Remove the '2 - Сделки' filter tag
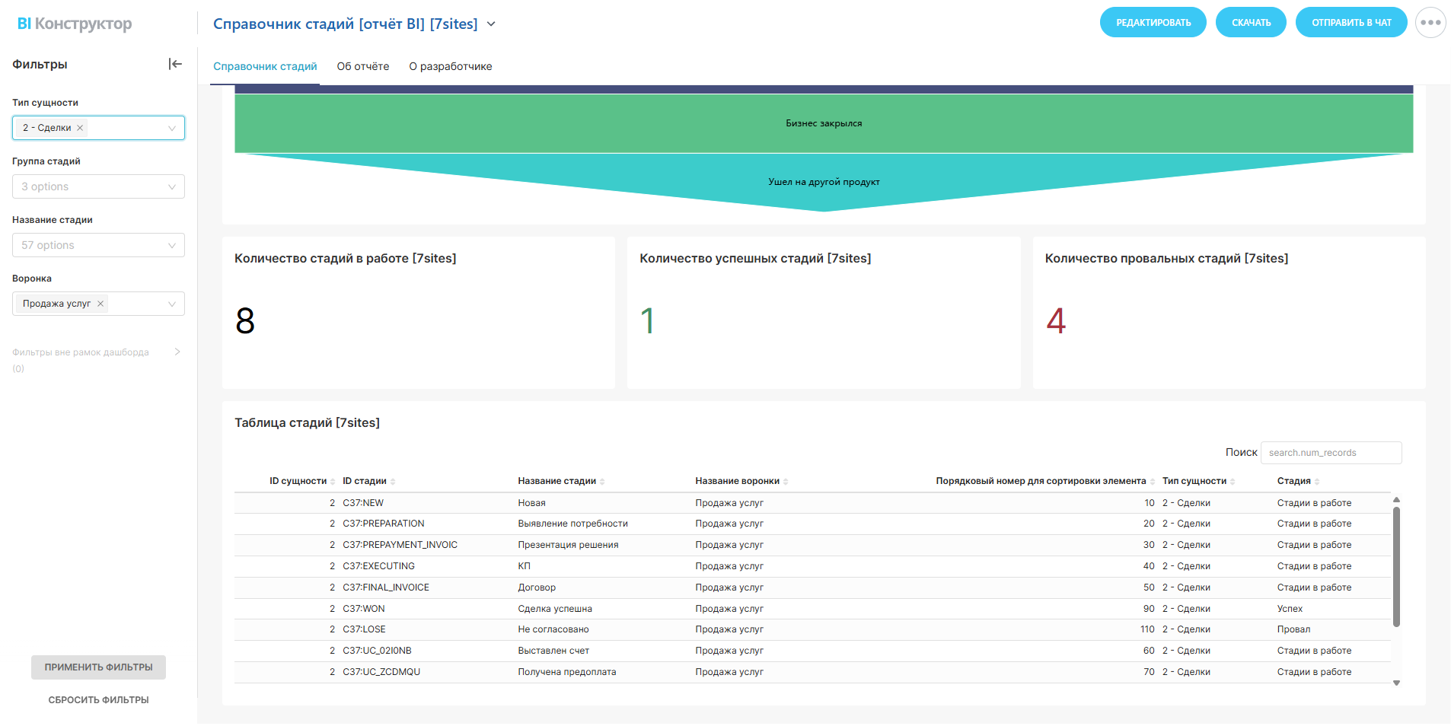This screenshot has width=1451, height=726. 80,128
